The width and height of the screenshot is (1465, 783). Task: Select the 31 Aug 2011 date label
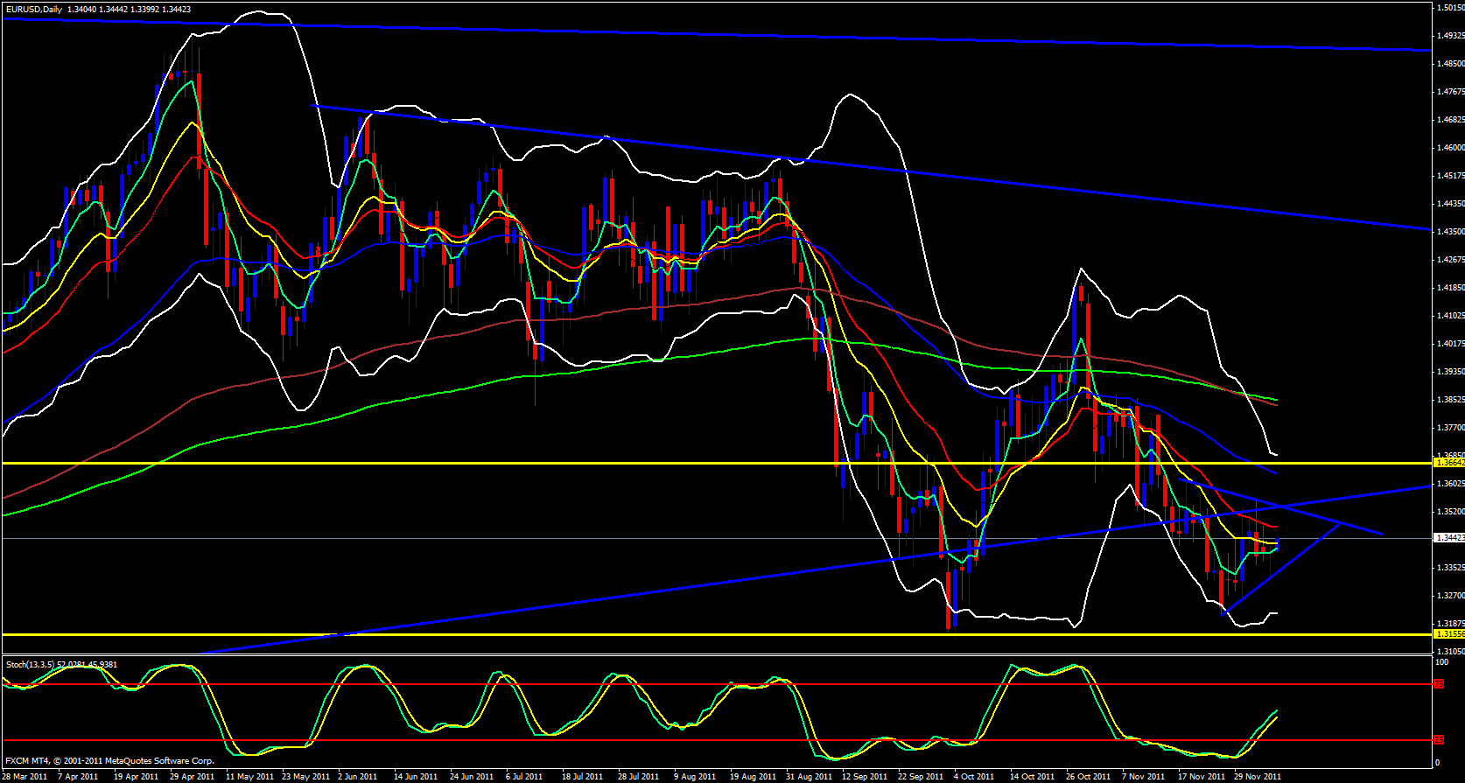(808, 777)
